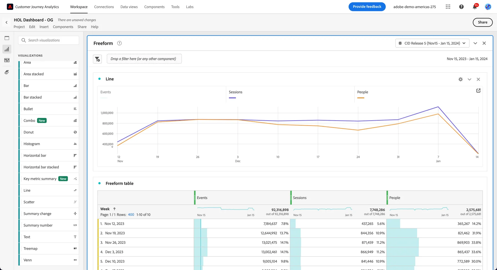Open the Components rail icon
The width and height of the screenshot is (497, 270).
click(x=7, y=60)
